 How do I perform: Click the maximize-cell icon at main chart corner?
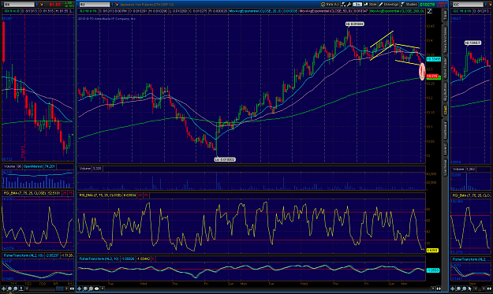point(429,11)
